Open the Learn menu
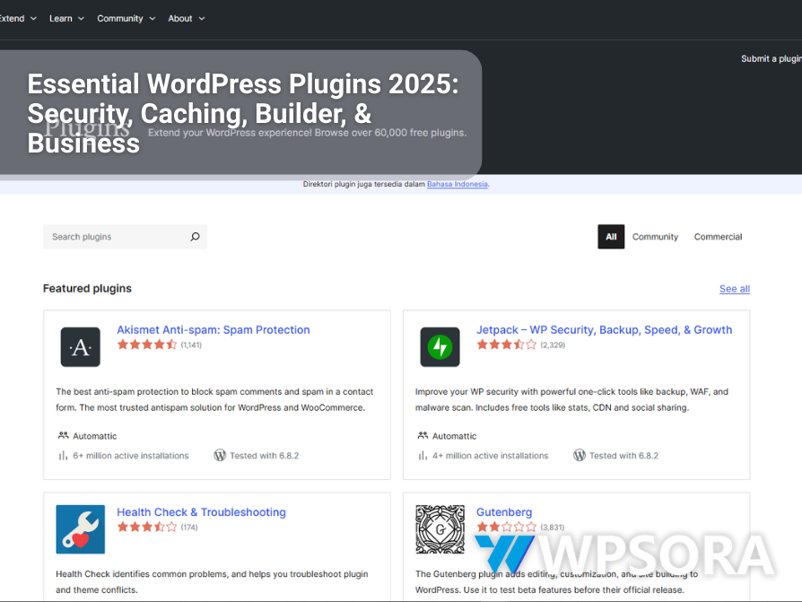Image resolution: width=802 pixels, height=602 pixels. click(x=61, y=19)
